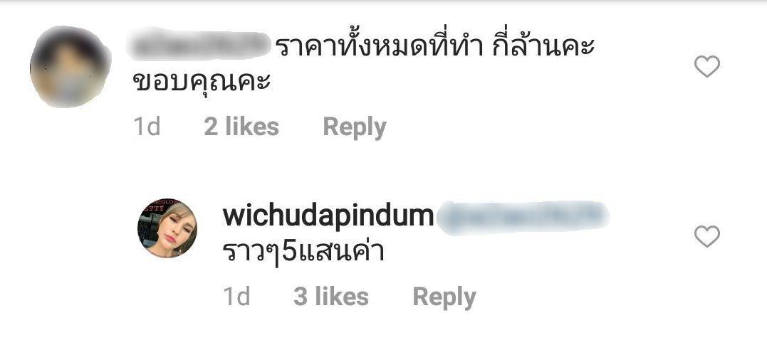767x345 pixels.
Task: Select the comment text ราคาทั้งหมดที่ทำ กี่ล้านคะ
Action: [434, 46]
